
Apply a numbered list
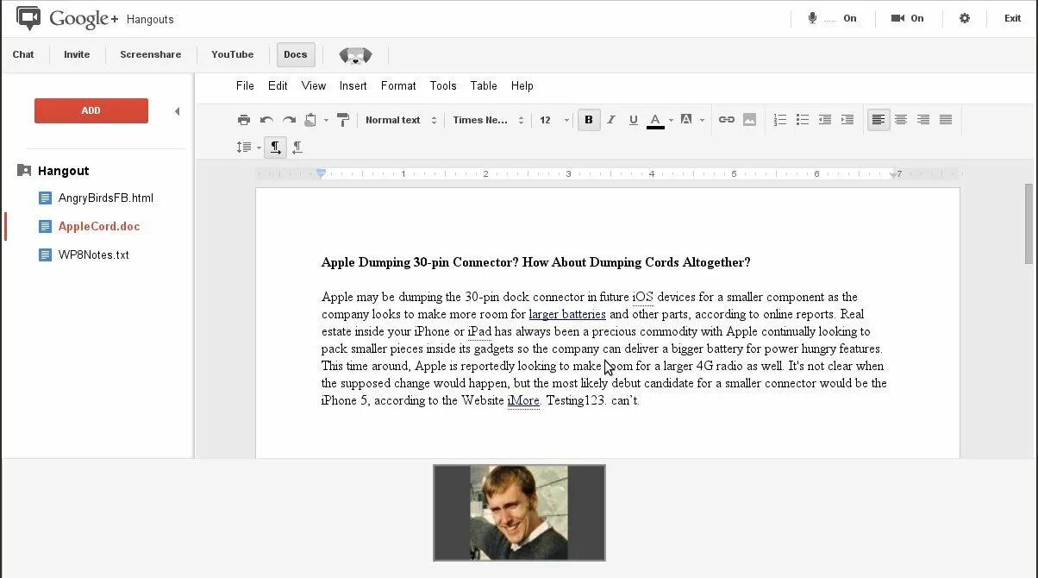tap(780, 120)
